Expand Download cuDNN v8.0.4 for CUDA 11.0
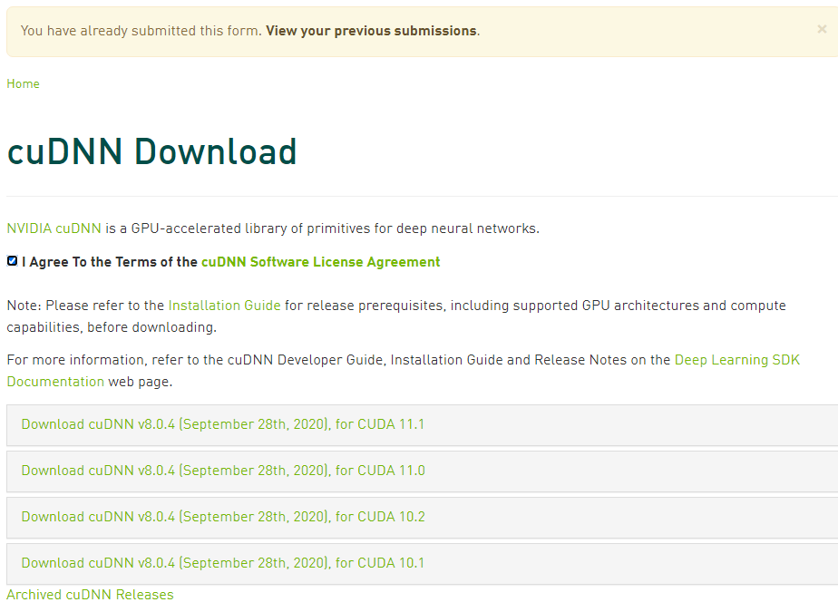This screenshot has width=838, height=612. click(x=423, y=471)
